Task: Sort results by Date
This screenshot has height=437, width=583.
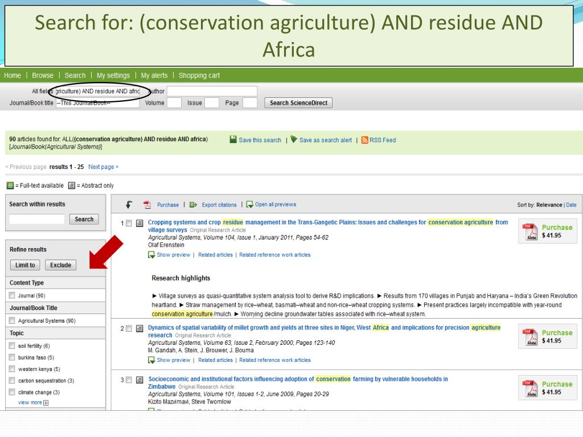Action: 571,205
